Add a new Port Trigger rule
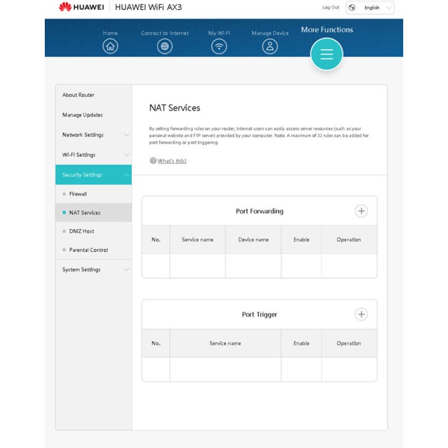The image size is (448, 448). (x=361, y=314)
